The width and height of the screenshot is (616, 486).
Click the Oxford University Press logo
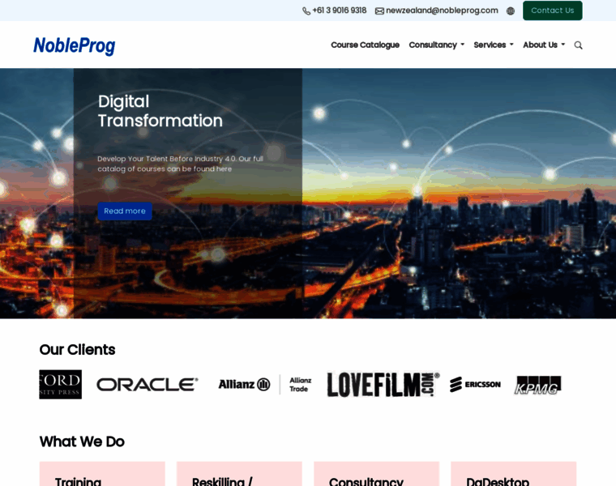pyautogui.click(x=61, y=384)
